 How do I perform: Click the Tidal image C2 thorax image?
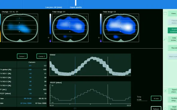pyautogui.click(x=121, y=28)
